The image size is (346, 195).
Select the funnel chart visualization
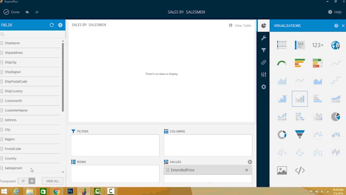pyautogui.click(x=299, y=135)
